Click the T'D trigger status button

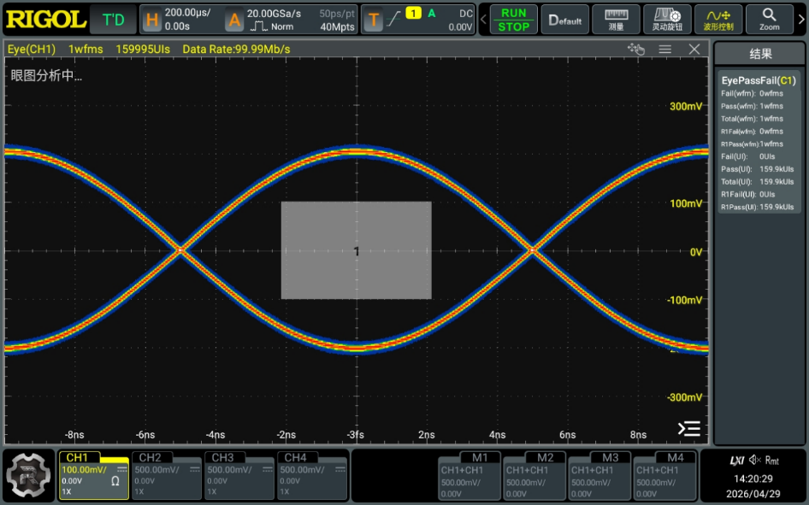[114, 20]
